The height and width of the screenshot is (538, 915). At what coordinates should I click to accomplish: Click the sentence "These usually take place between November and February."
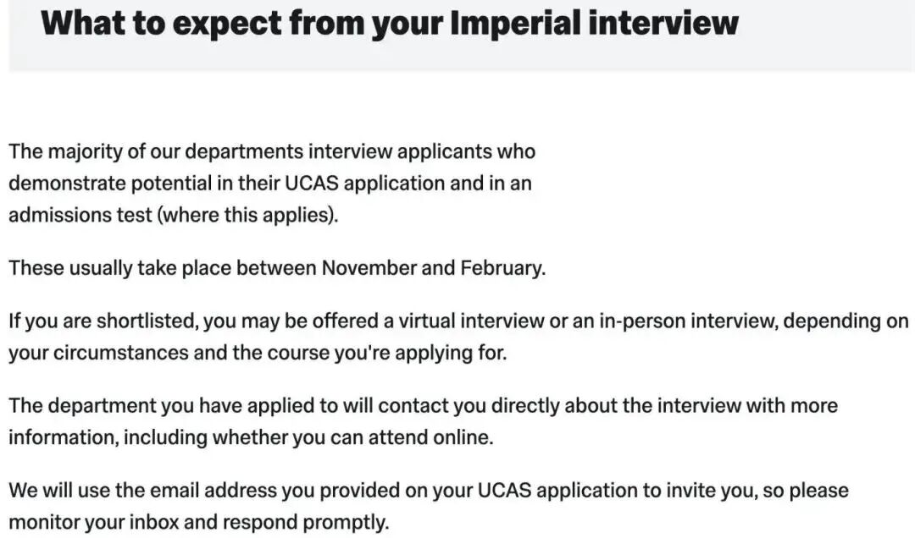pos(277,269)
